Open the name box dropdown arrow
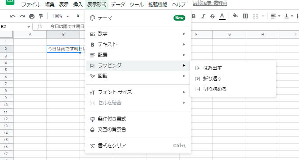Viewport: 299px width, 160px height. [28, 27]
